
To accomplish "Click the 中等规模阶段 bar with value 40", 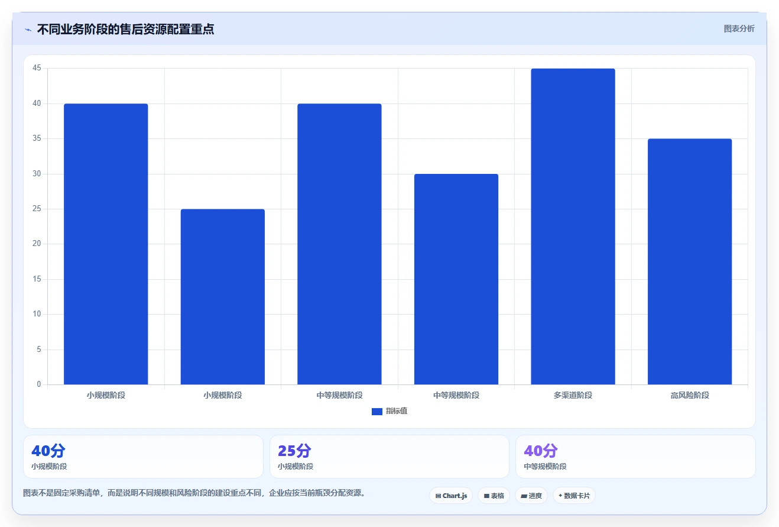I will pos(339,244).
